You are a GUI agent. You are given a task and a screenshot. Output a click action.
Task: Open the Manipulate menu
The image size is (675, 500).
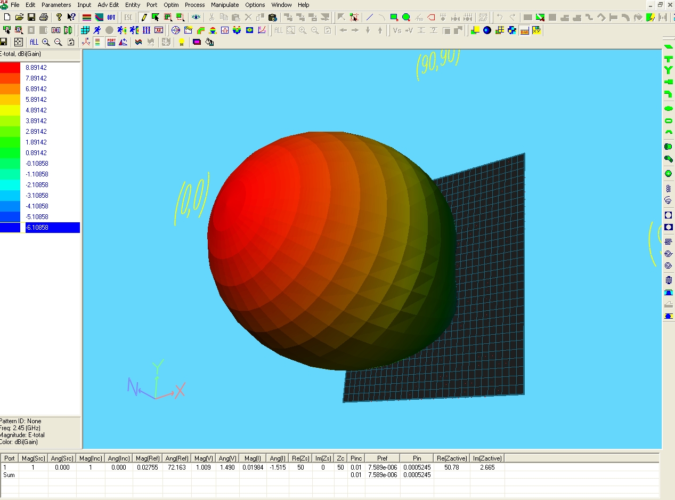coord(225,5)
